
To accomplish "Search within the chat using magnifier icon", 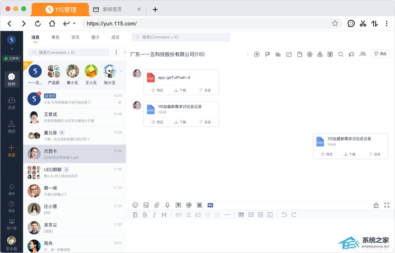I will [341, 54].
